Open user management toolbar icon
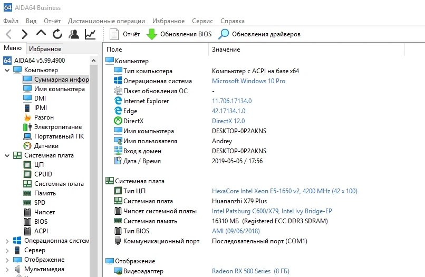Screen dimensions: 425x277 74,34
